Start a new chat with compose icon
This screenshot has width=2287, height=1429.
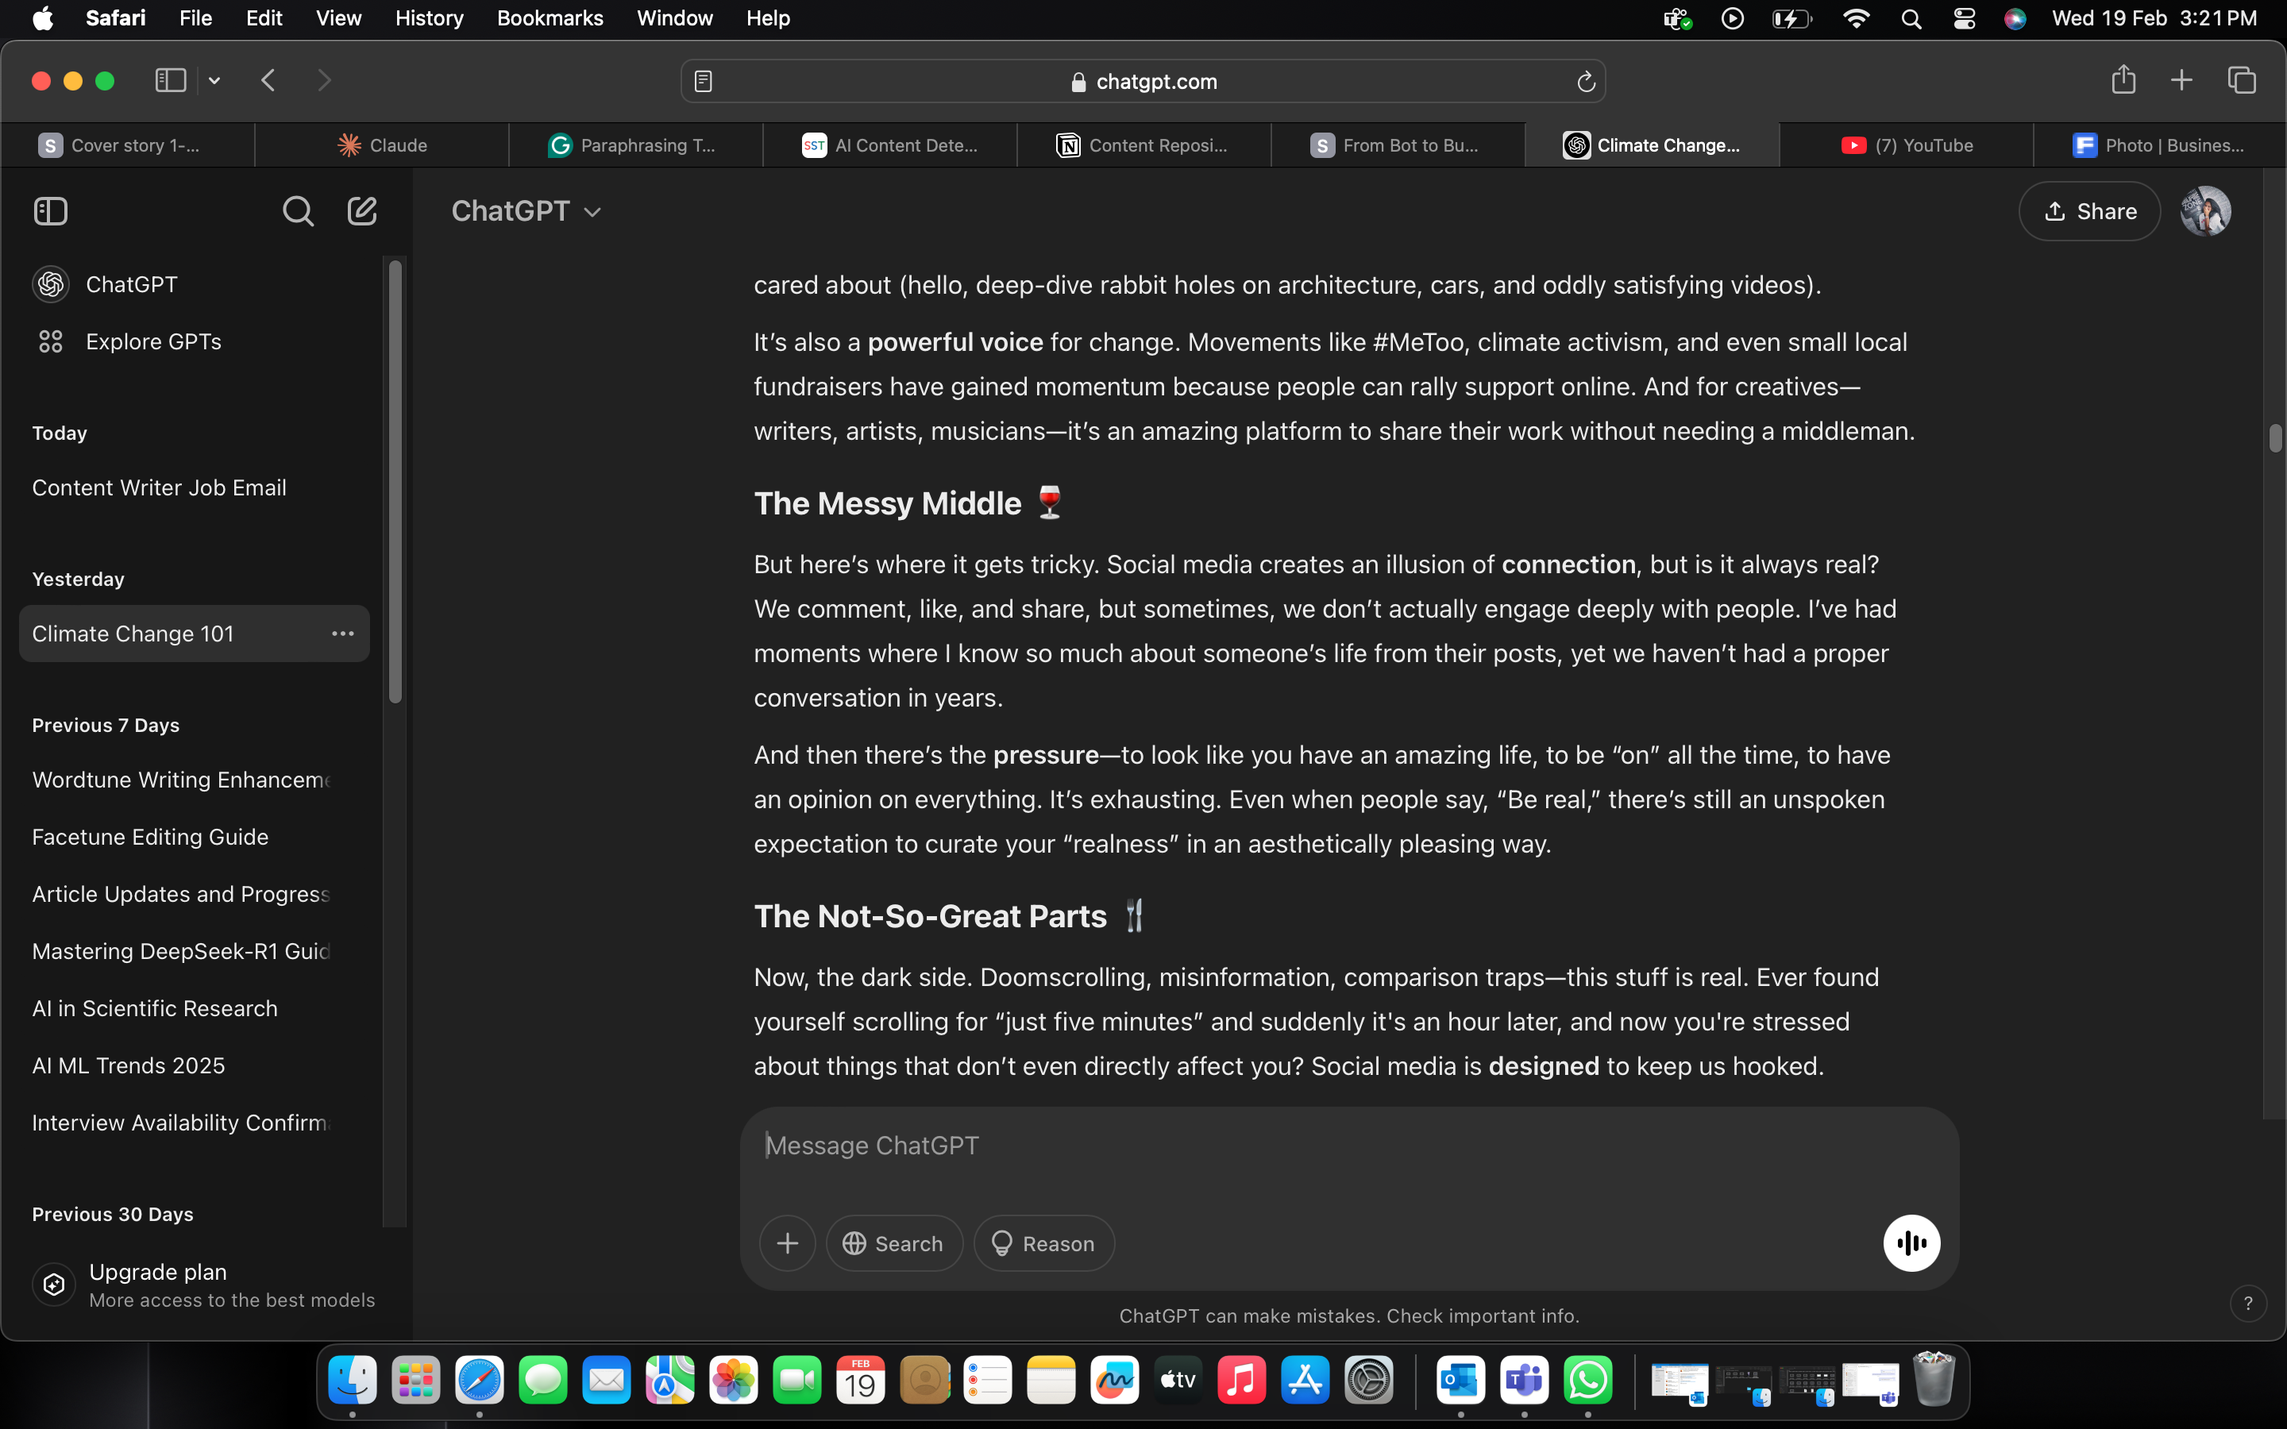tap(362, 210)
